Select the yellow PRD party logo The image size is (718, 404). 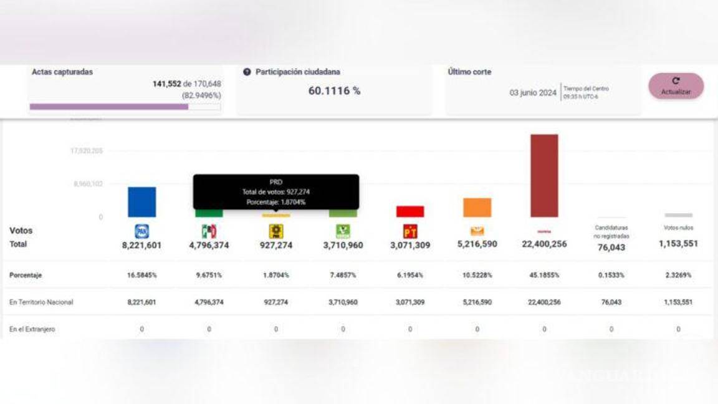[276, 231]
